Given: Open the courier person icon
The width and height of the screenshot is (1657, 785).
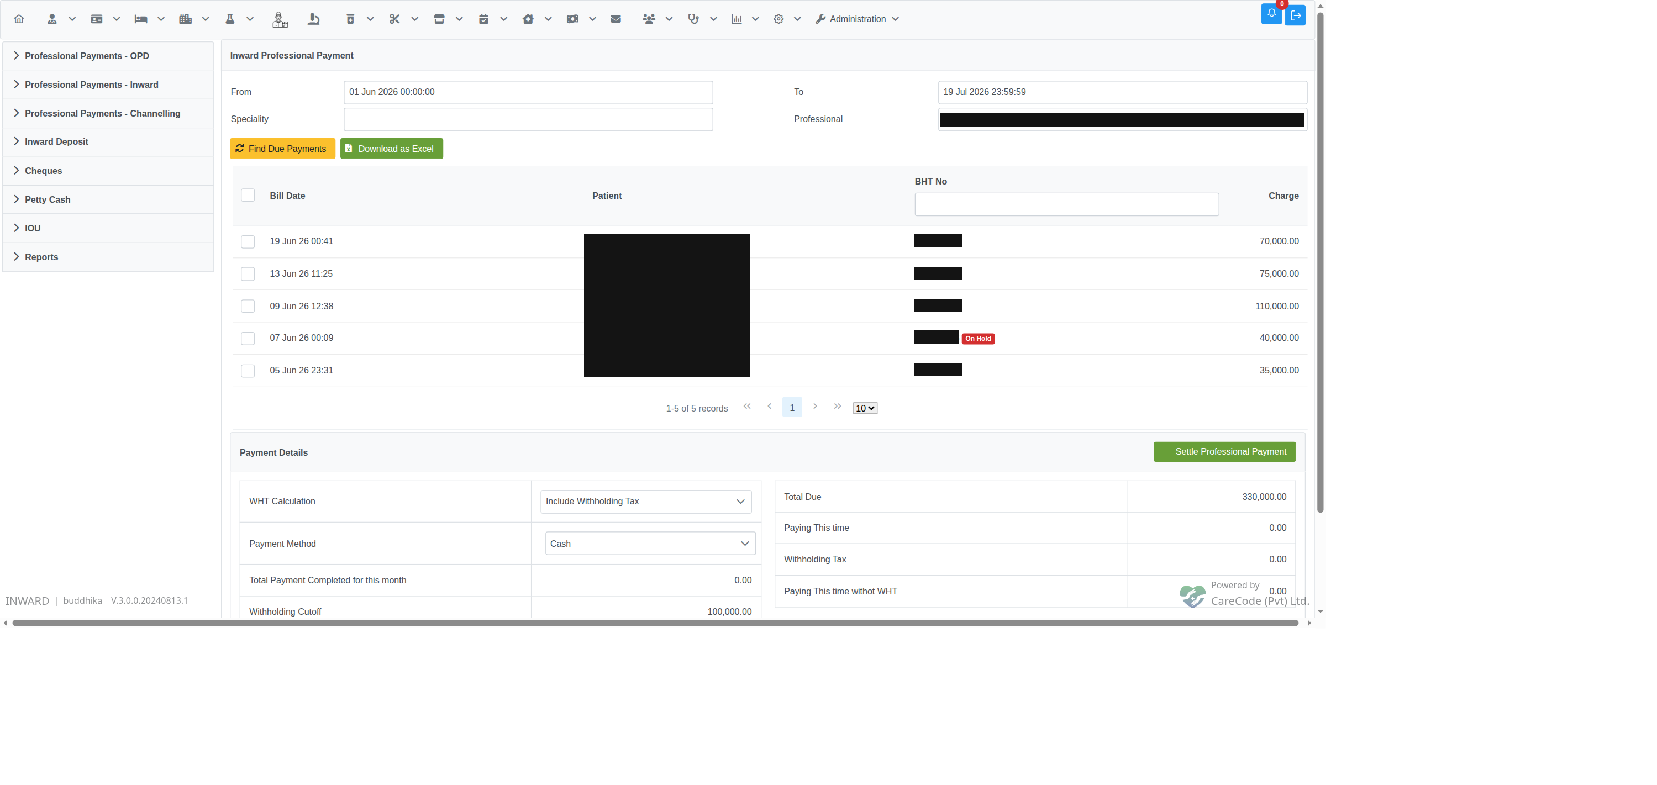Looking at the screenshot, I should coord(280,19).
